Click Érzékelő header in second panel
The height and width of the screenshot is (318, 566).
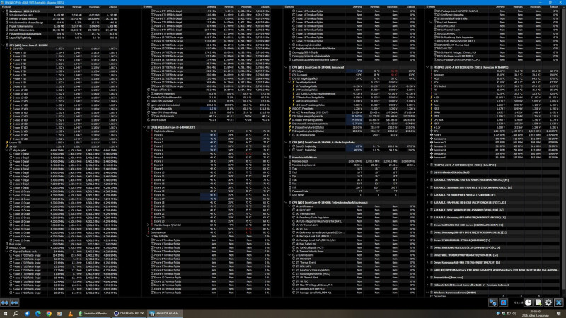click(147, 7)
